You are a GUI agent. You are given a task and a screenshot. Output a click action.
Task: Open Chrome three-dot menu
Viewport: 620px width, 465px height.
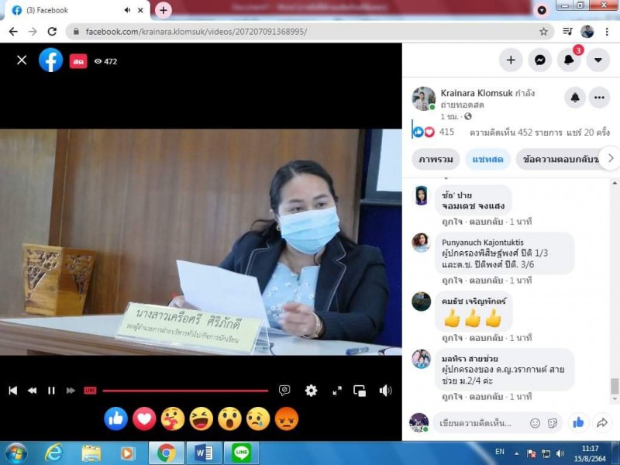point(607,31)
